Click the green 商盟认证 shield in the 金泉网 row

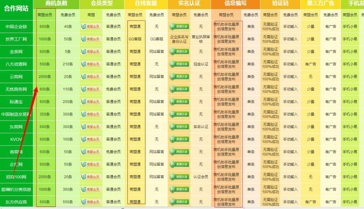[x=179, y=52]
